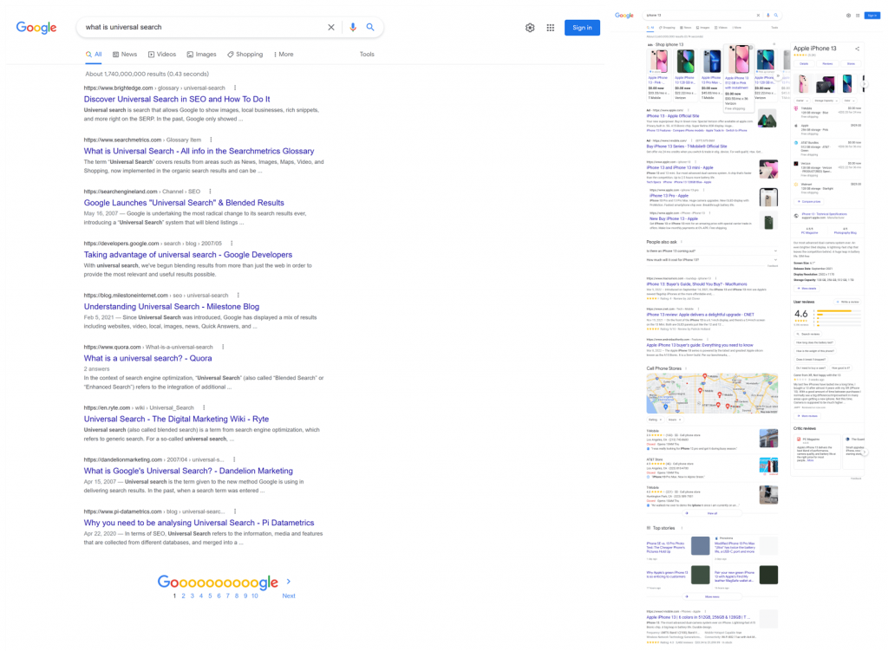The width and height of the screenshot is (888, 651).
Task: Switch to News tab on universal search page
Action: (125, 55)
